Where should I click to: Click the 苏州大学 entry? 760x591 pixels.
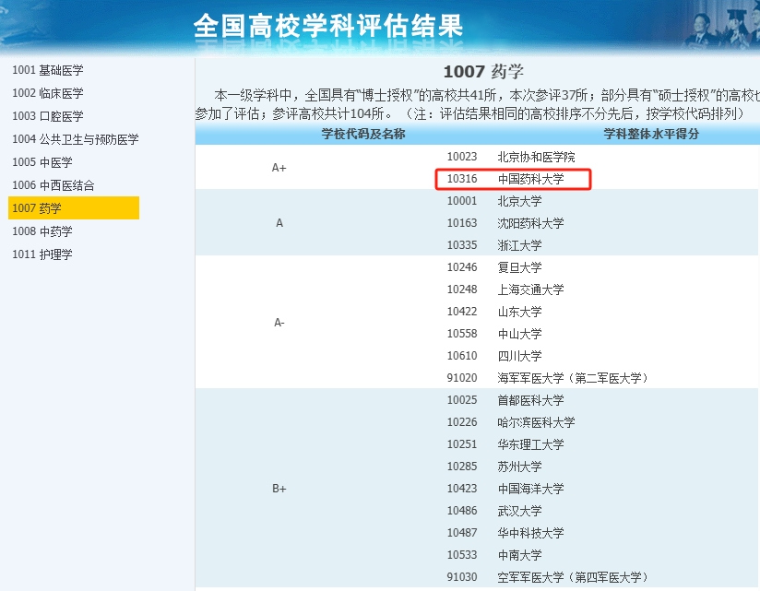(519, 467)
